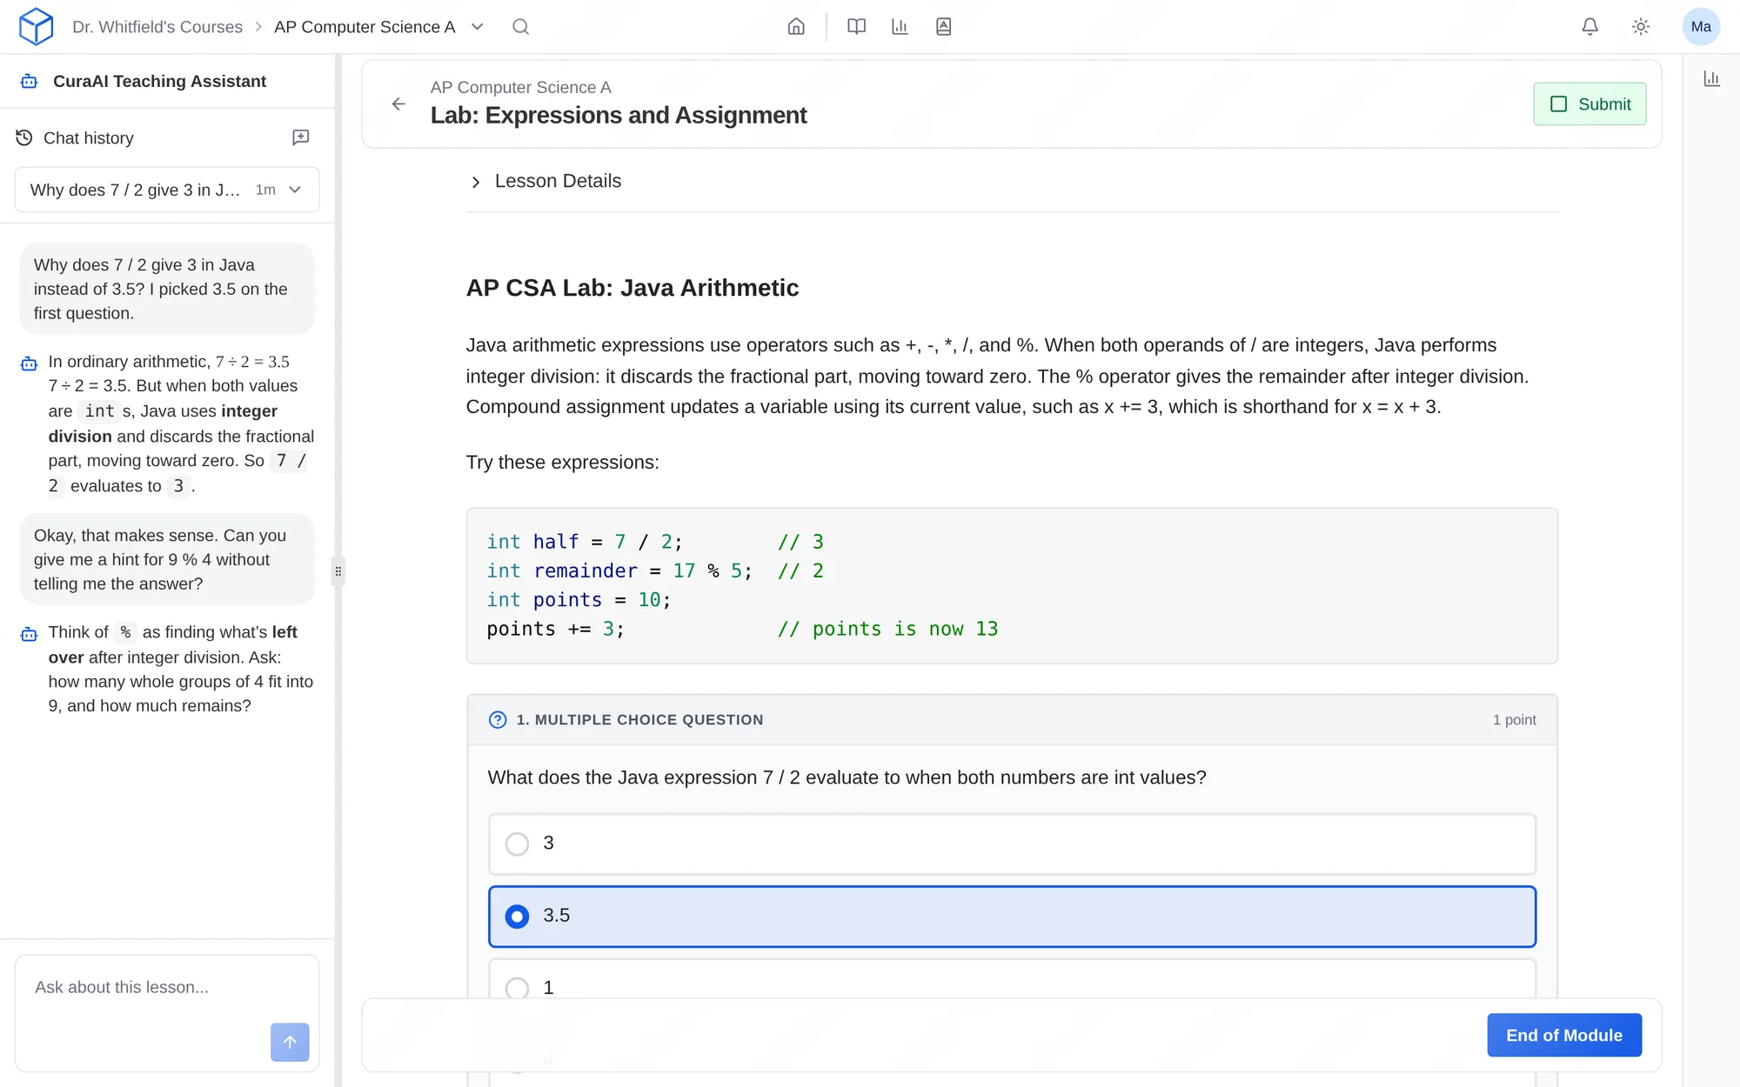Start a new chat with the plus message icon
Image resolution: width=1740 pixels, height=1087 pixels.
(300, 137)
